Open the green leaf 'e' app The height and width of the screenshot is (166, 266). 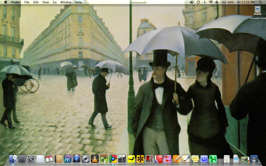click(104, 159)
